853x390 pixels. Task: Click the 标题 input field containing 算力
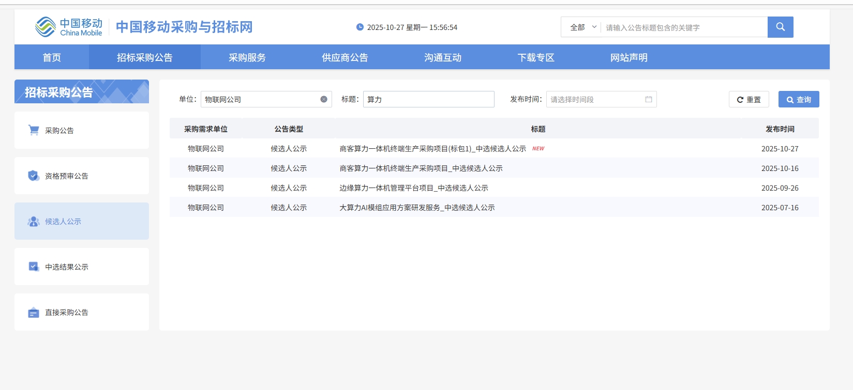coord(428,99)
